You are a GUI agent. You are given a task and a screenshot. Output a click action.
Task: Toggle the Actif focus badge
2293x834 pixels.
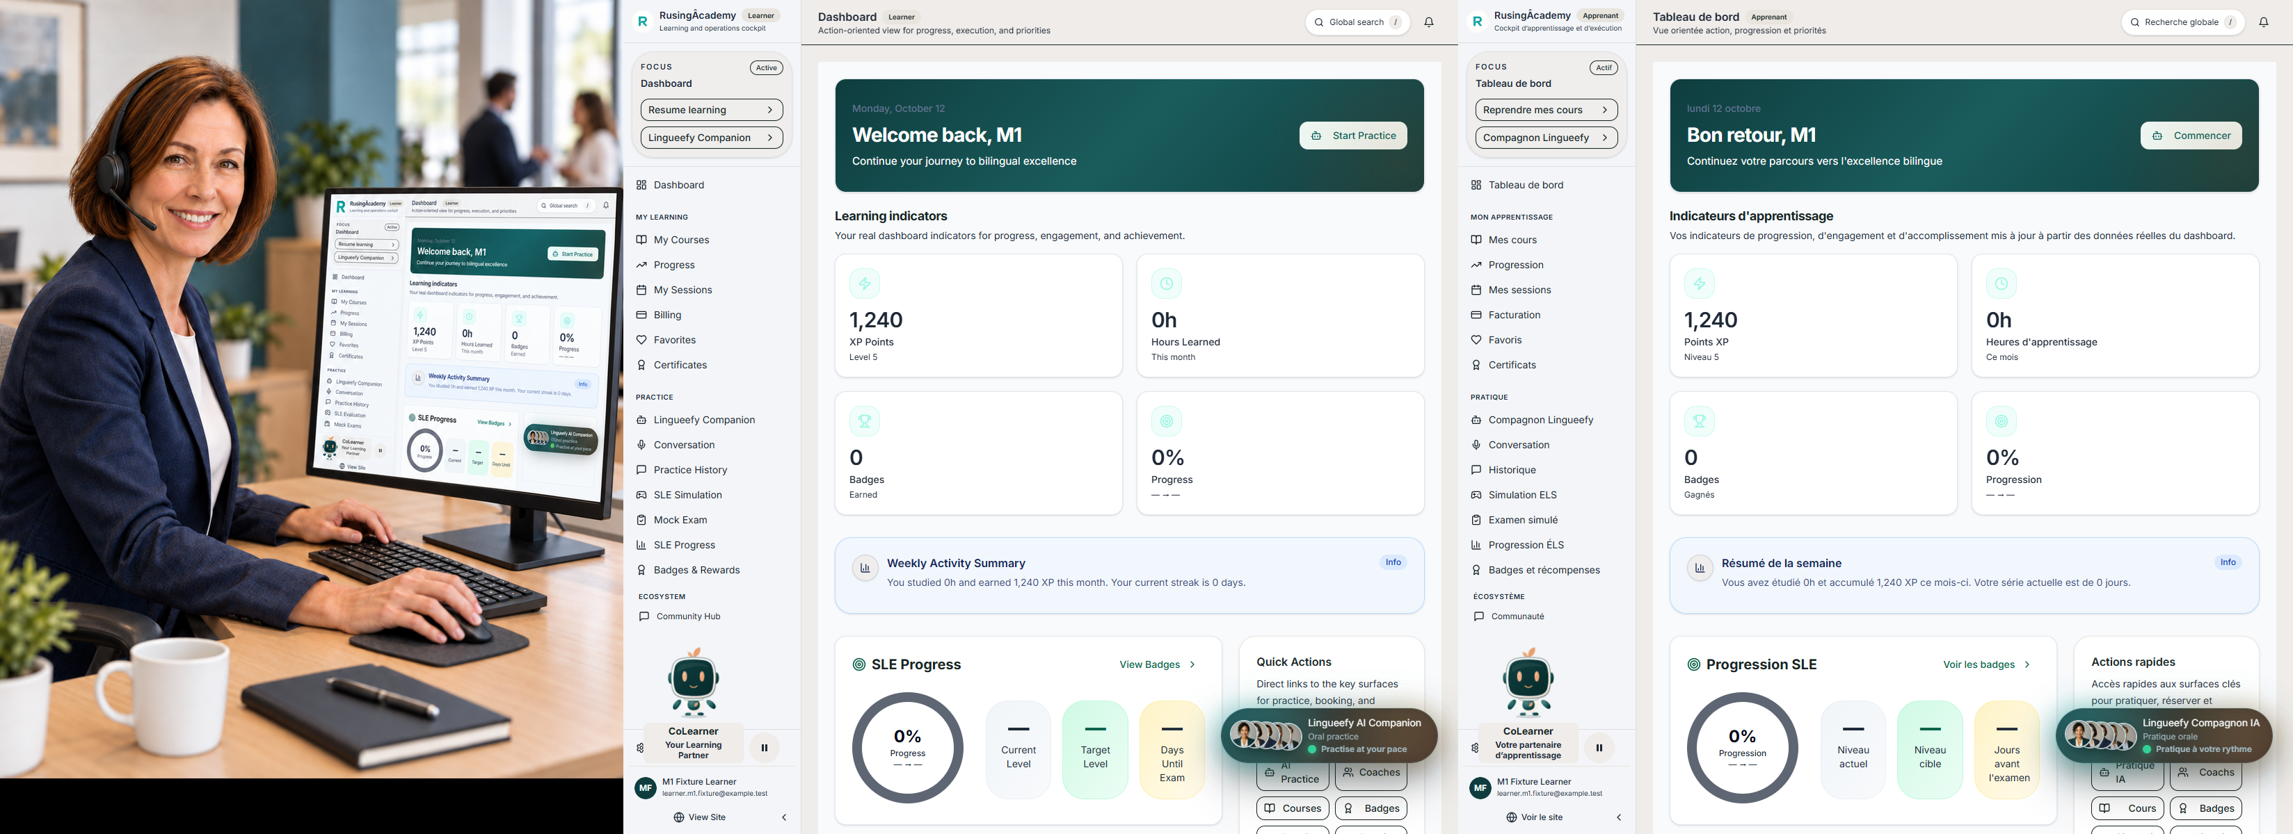1603,67
